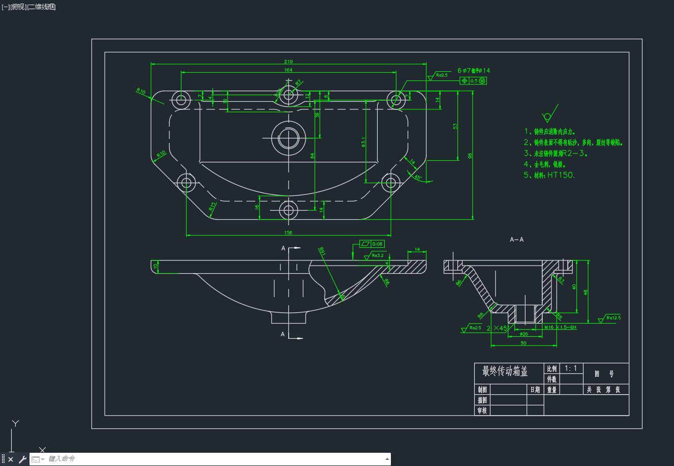
Task: Select the 日期 title block cell
Action: click(x=535, y=390)
